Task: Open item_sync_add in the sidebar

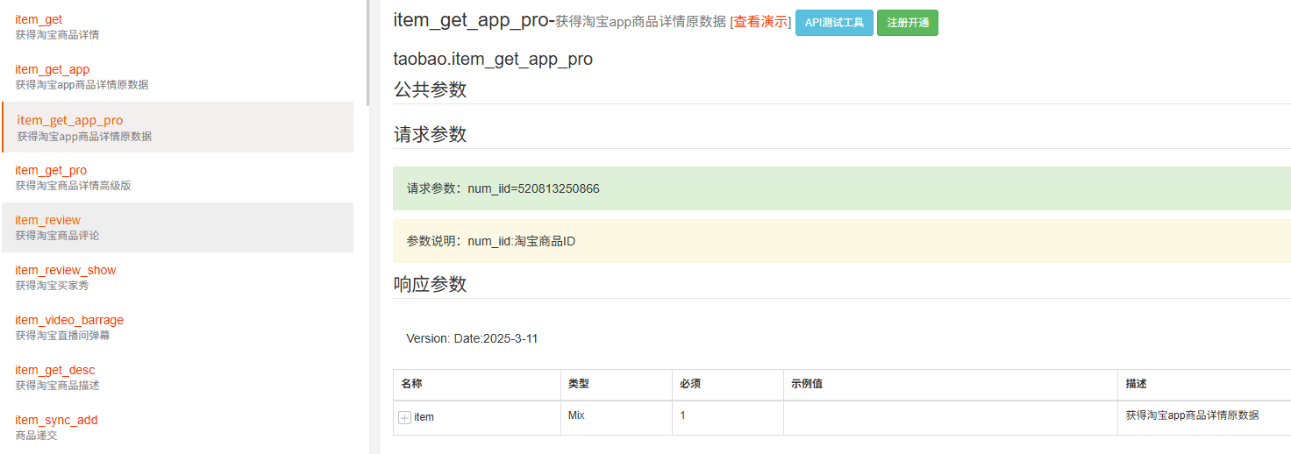Action: [x=56, y=420]
